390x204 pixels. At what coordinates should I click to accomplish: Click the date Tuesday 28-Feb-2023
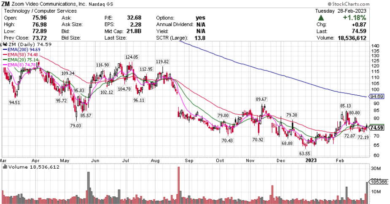[341, 11]
